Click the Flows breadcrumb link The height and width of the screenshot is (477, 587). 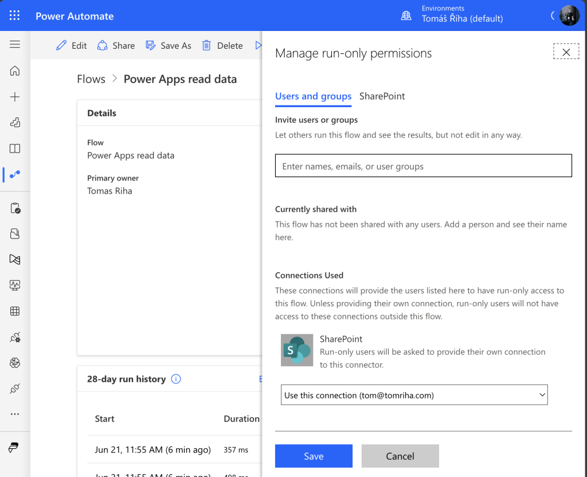(91, 79)
